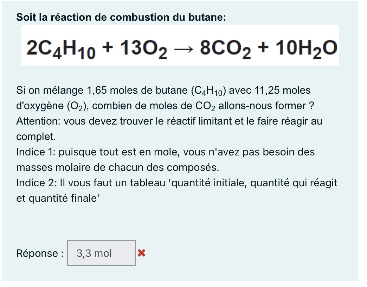Click the combustion equation image
The height and width of the screenshot is (287, 367).
coord(180,46)
